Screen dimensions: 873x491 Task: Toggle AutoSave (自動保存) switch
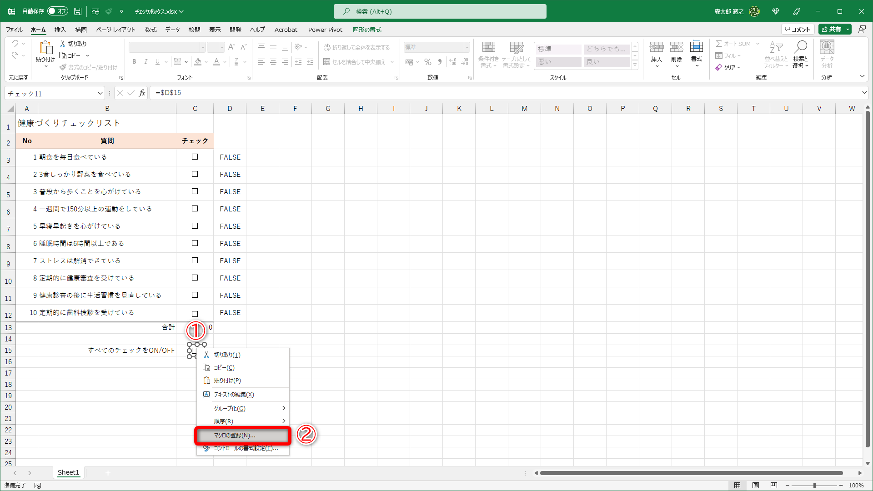(x=58, y=11)
